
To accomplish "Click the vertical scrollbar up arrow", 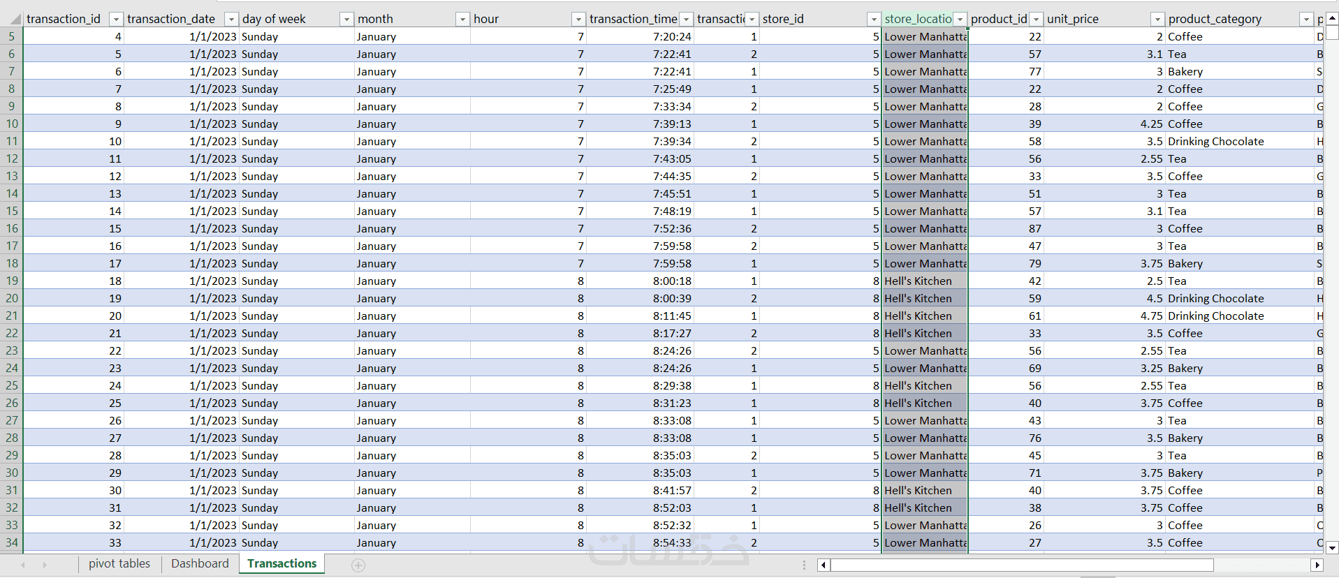I will pyautogui.click(x=1332, y=19).
